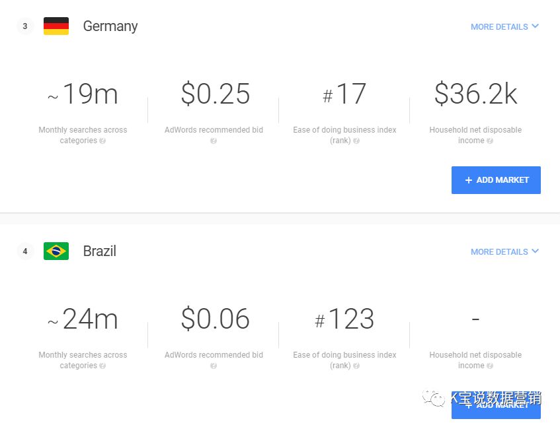560x423 pixels.
Task: Click the rank 3 badge beside Germany
Action: [25, 26]
